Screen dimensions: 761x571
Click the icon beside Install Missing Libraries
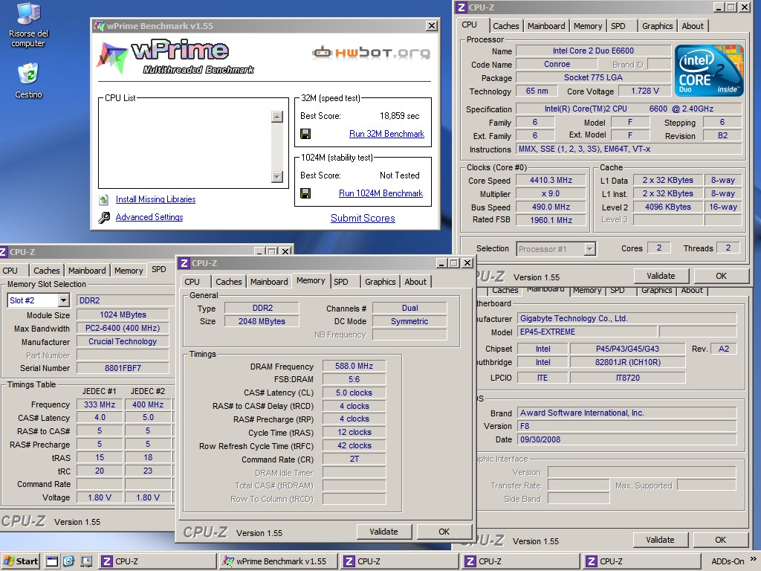pos(104,199)
